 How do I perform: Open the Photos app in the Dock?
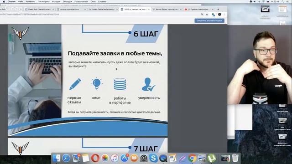[x=105, y=158]
